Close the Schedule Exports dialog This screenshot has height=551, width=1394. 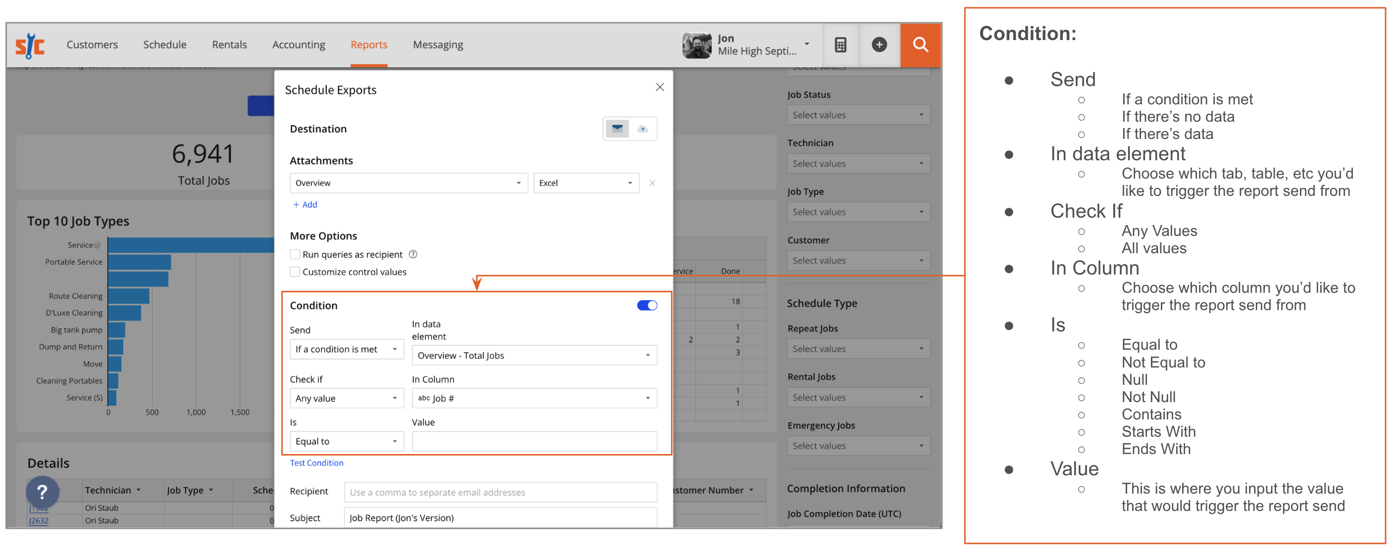(660, 88)
